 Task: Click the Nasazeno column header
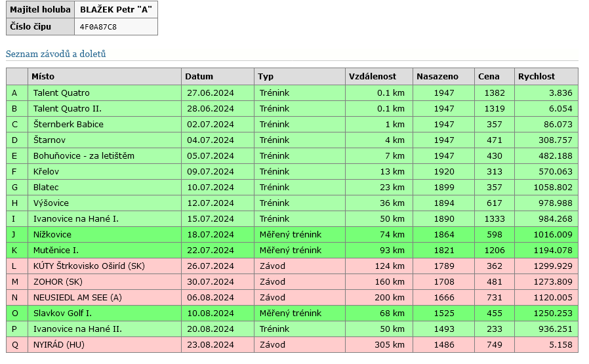tap(437, 76)
